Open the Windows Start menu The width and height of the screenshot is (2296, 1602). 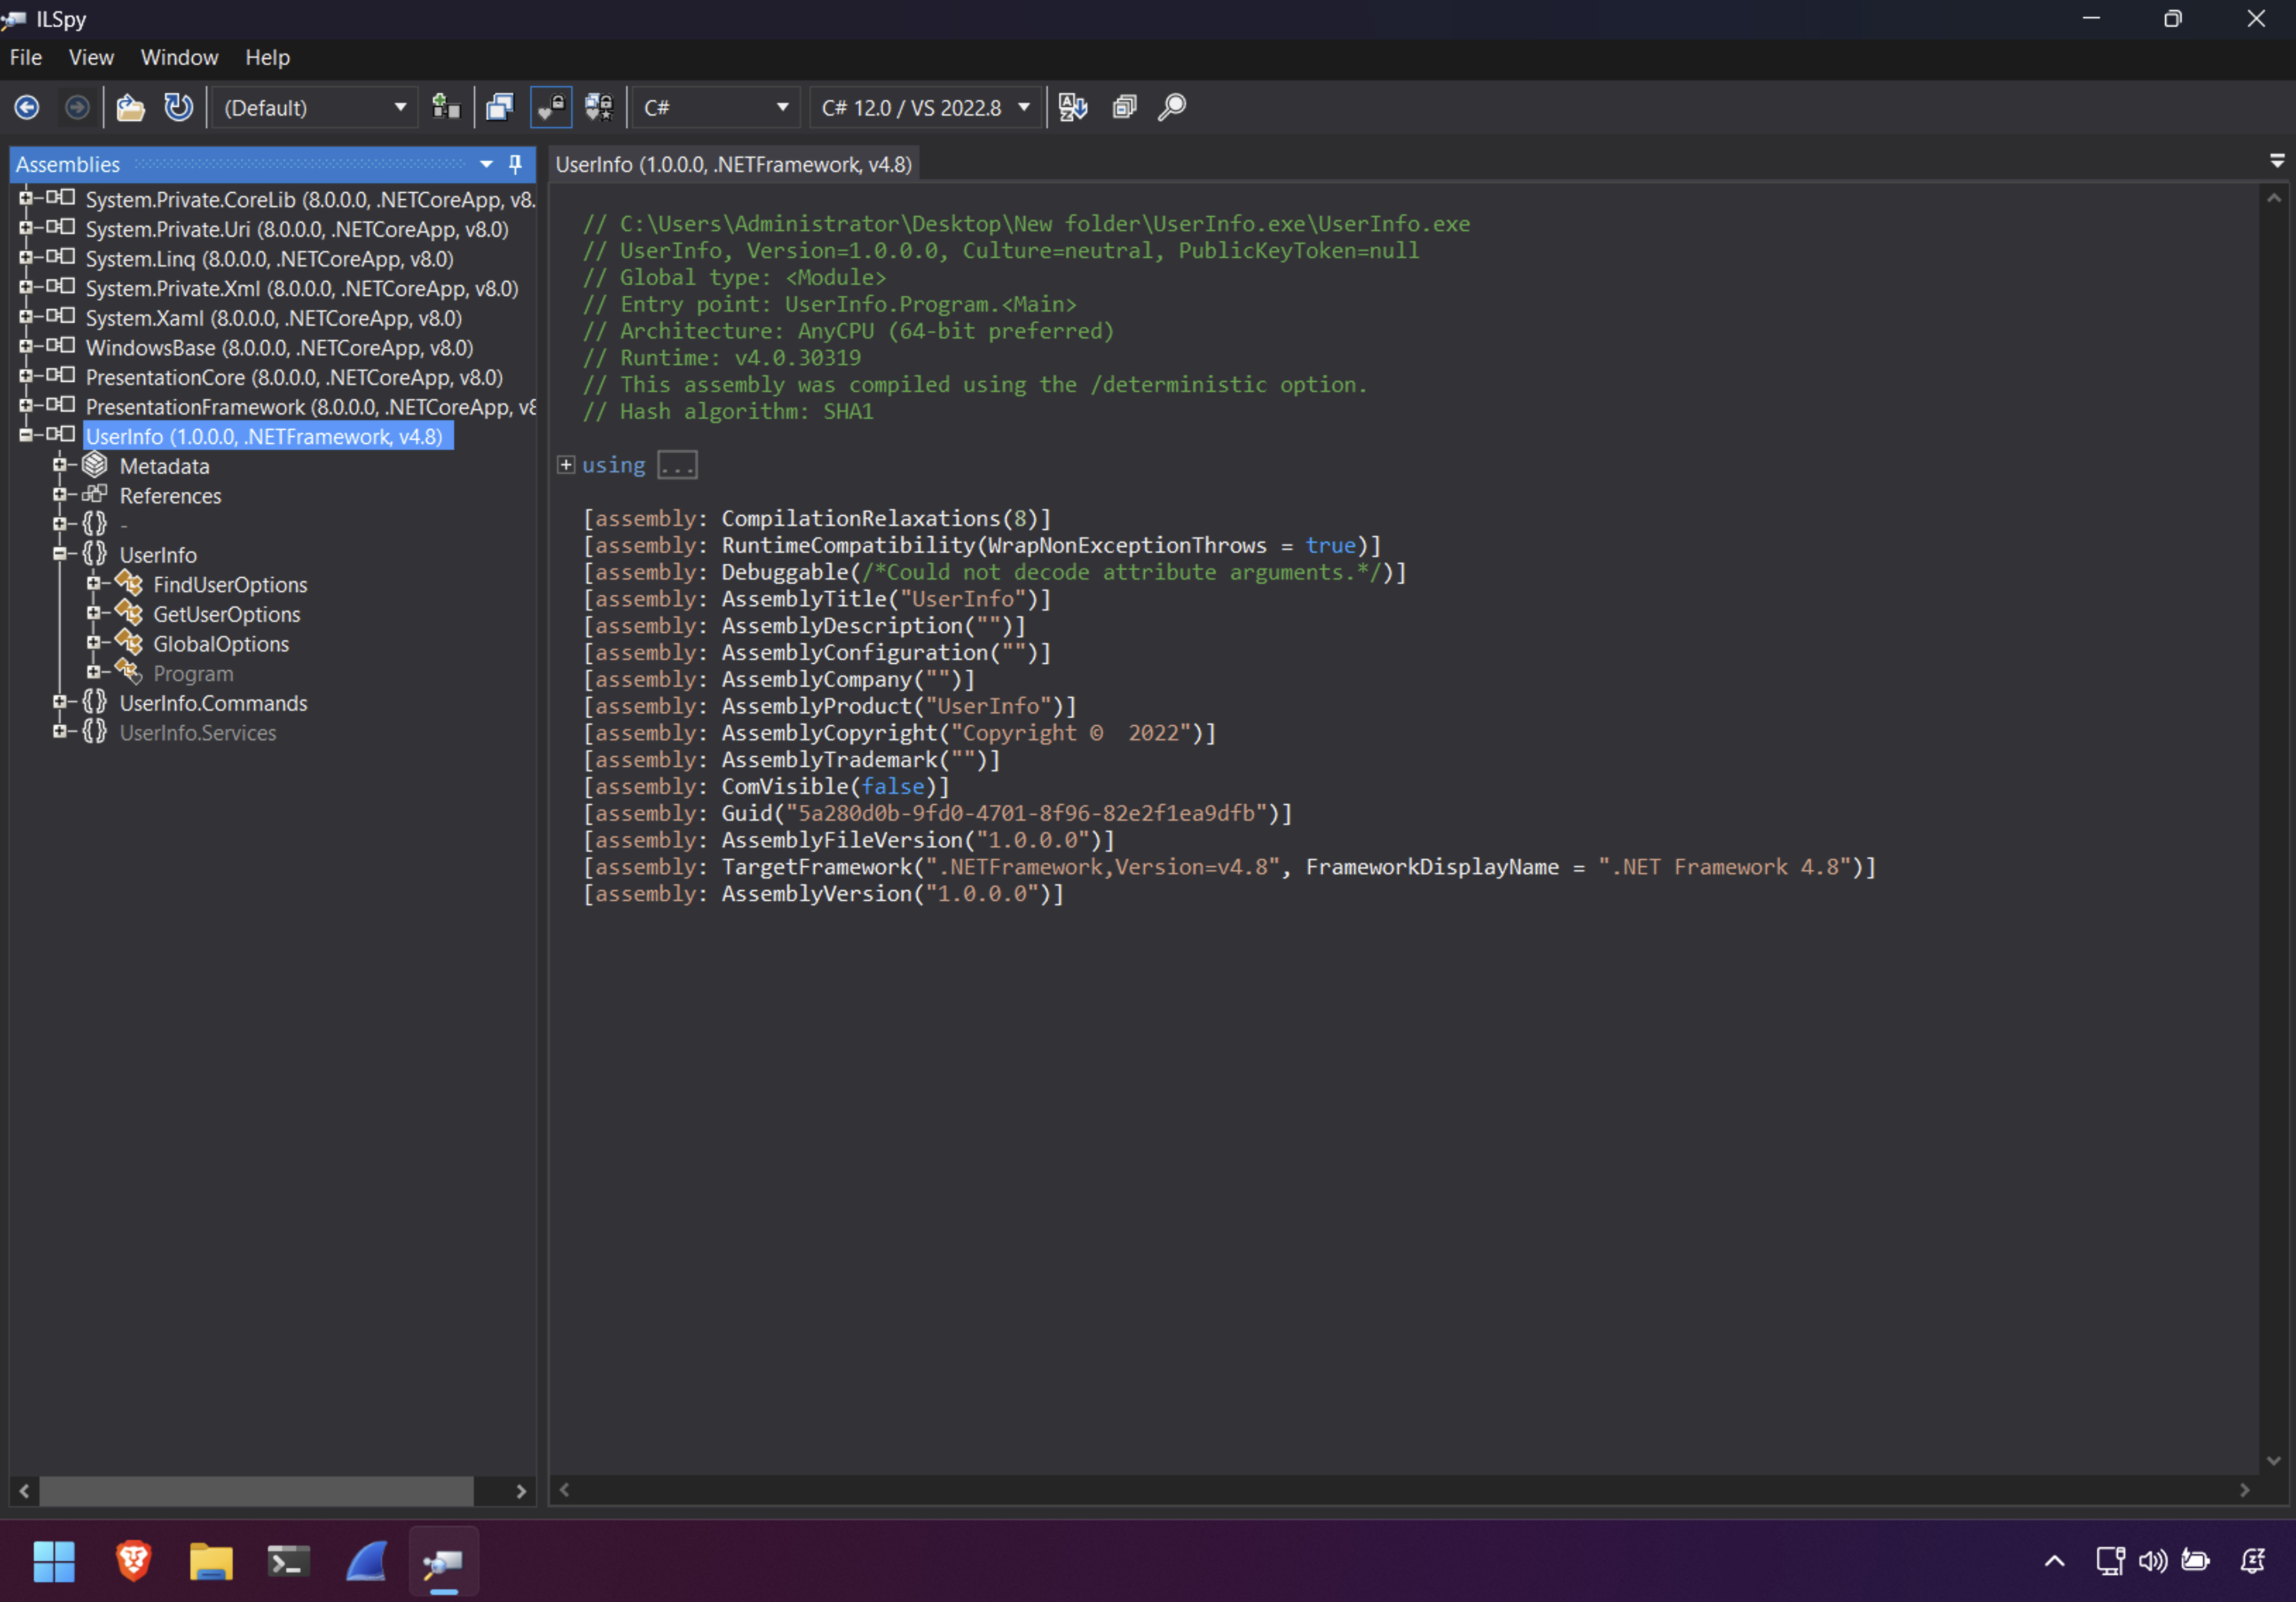[x=54, y=1562]
